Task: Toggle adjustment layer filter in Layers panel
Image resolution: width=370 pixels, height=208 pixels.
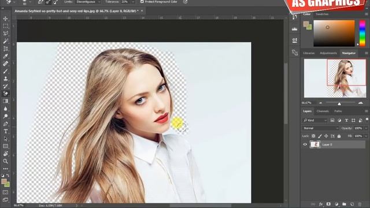Action: (x=339, y=120)
